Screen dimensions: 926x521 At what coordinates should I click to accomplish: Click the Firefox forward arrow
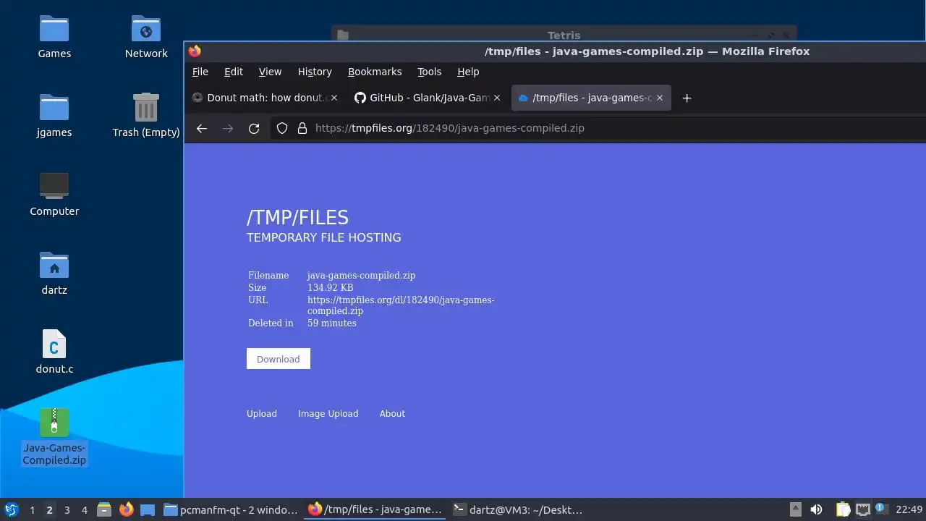[x=228, y=128]
